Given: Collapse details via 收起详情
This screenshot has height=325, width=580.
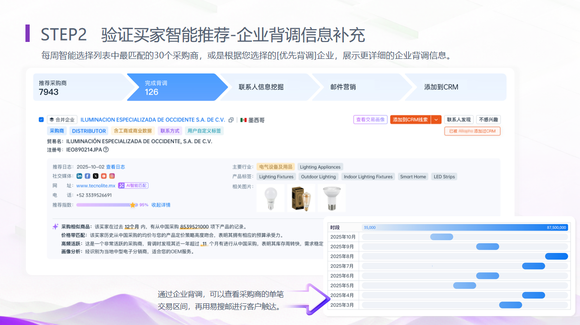Looking at the screenshot, I should (161, 205).
